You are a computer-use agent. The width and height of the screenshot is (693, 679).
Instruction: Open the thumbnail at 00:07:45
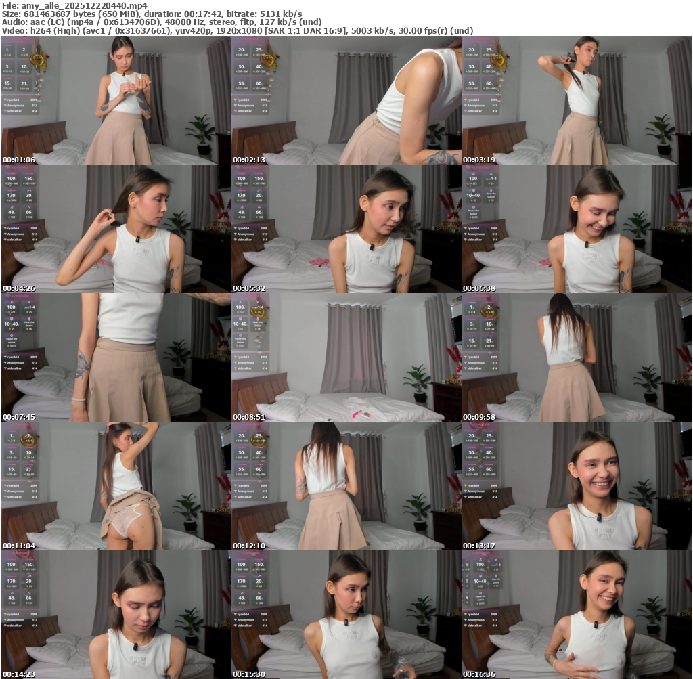[116, 357]
